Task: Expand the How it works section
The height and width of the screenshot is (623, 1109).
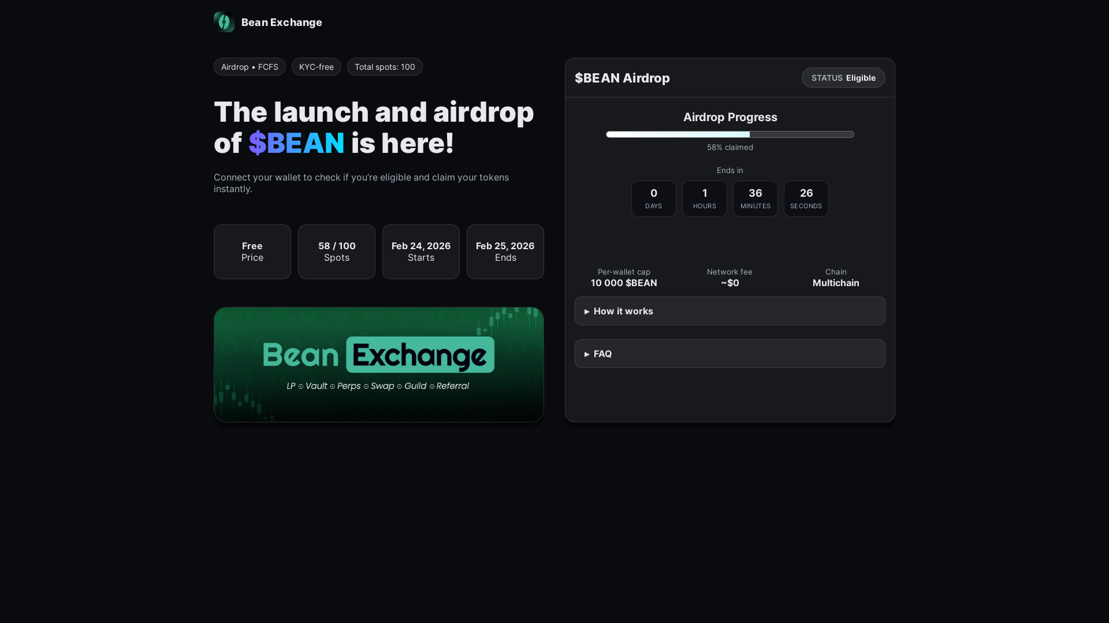Action: click(730, 311)
